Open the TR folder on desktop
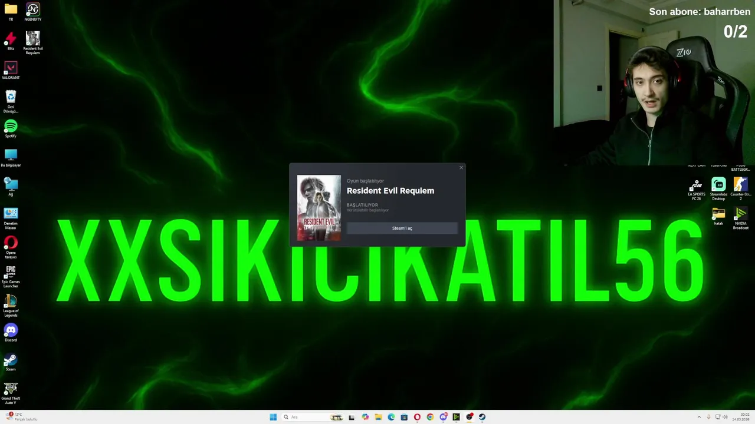This screenshot has height=424, width=755. [11, 12]
